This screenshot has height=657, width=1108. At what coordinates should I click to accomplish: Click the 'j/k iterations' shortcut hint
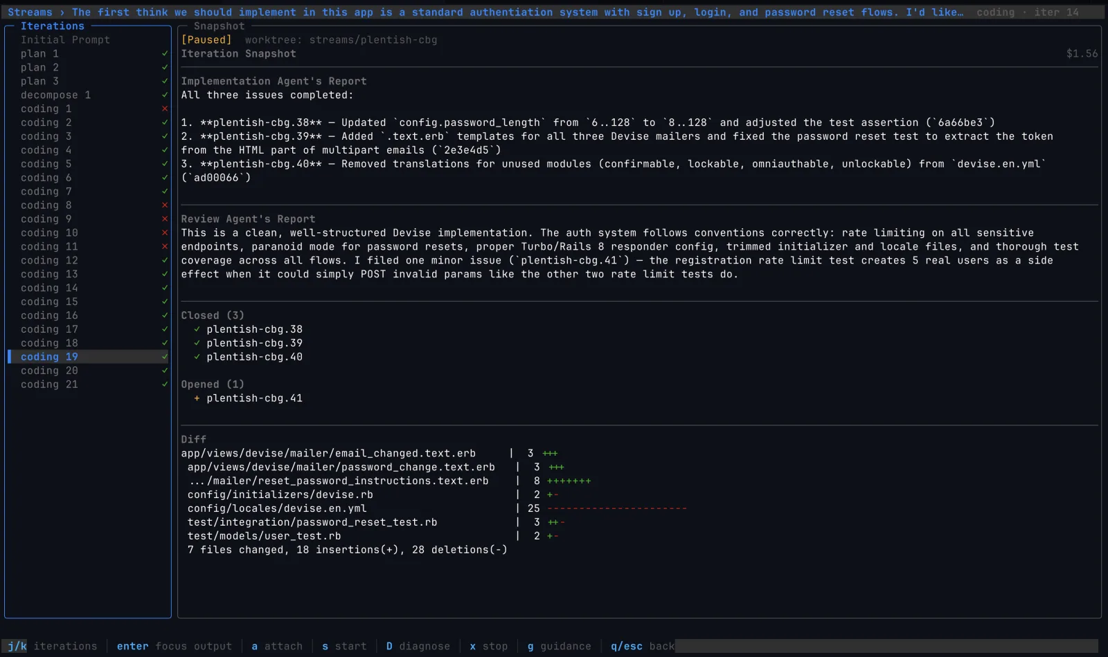(53, 646)
